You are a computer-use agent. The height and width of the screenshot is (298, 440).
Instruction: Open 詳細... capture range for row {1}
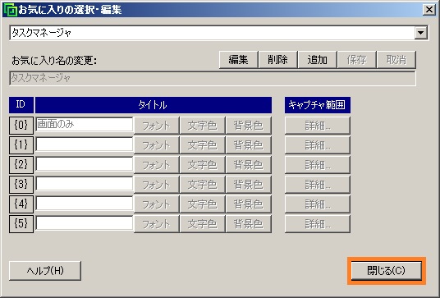point(318,145)
